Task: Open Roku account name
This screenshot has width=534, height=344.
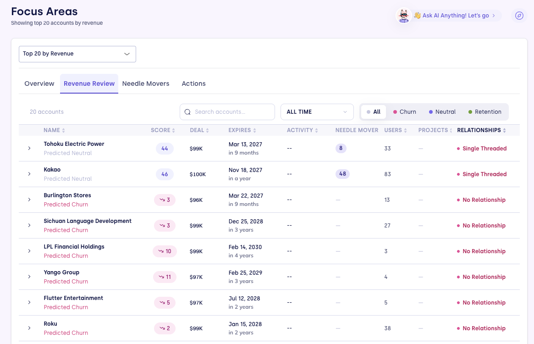Action: click(50, 323)
